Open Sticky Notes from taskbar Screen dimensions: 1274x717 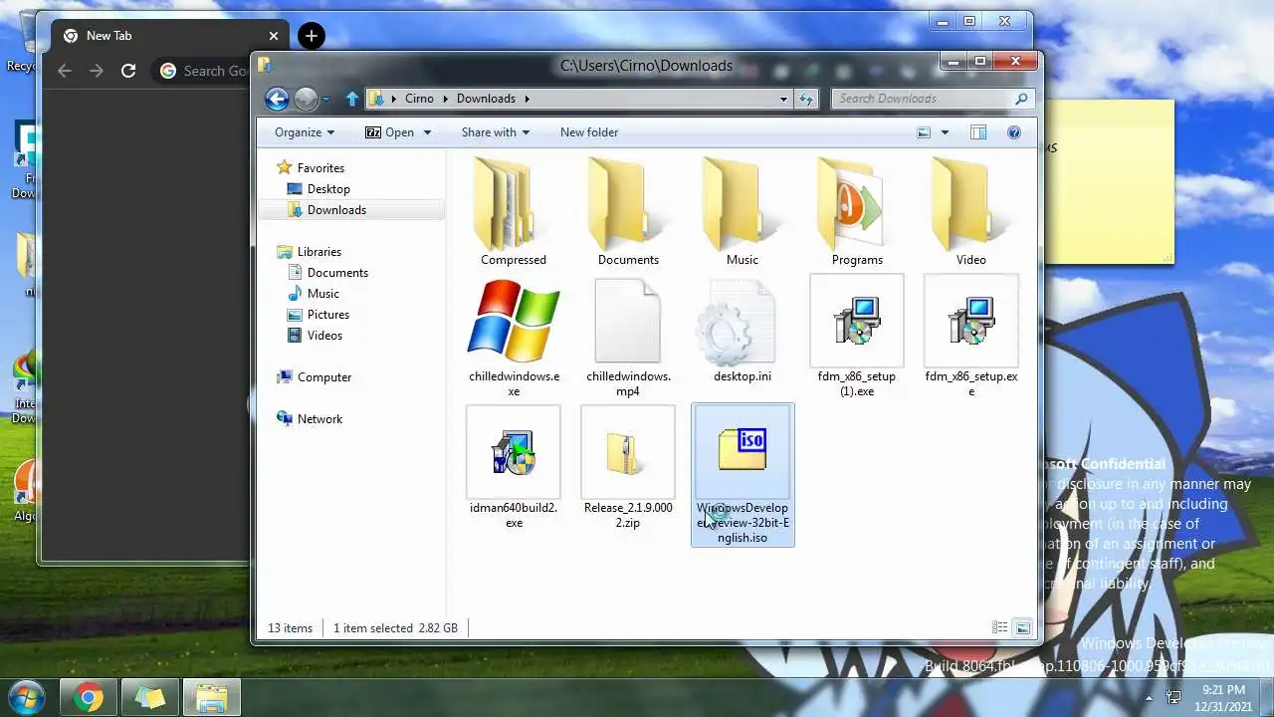[150, 698]
